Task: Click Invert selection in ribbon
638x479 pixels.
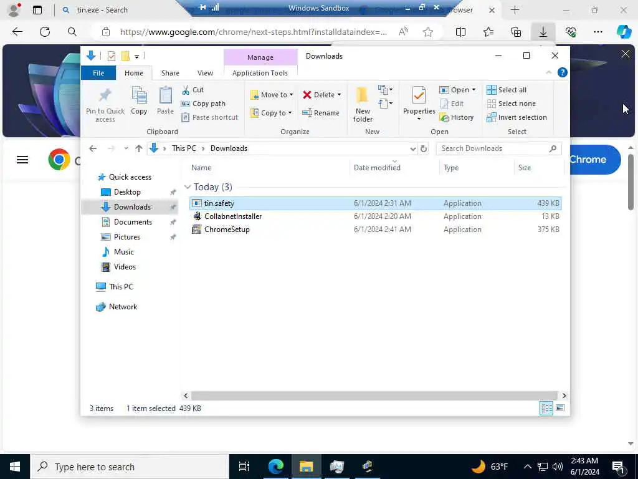Action: pyautogui.click(x=517, y=118)
